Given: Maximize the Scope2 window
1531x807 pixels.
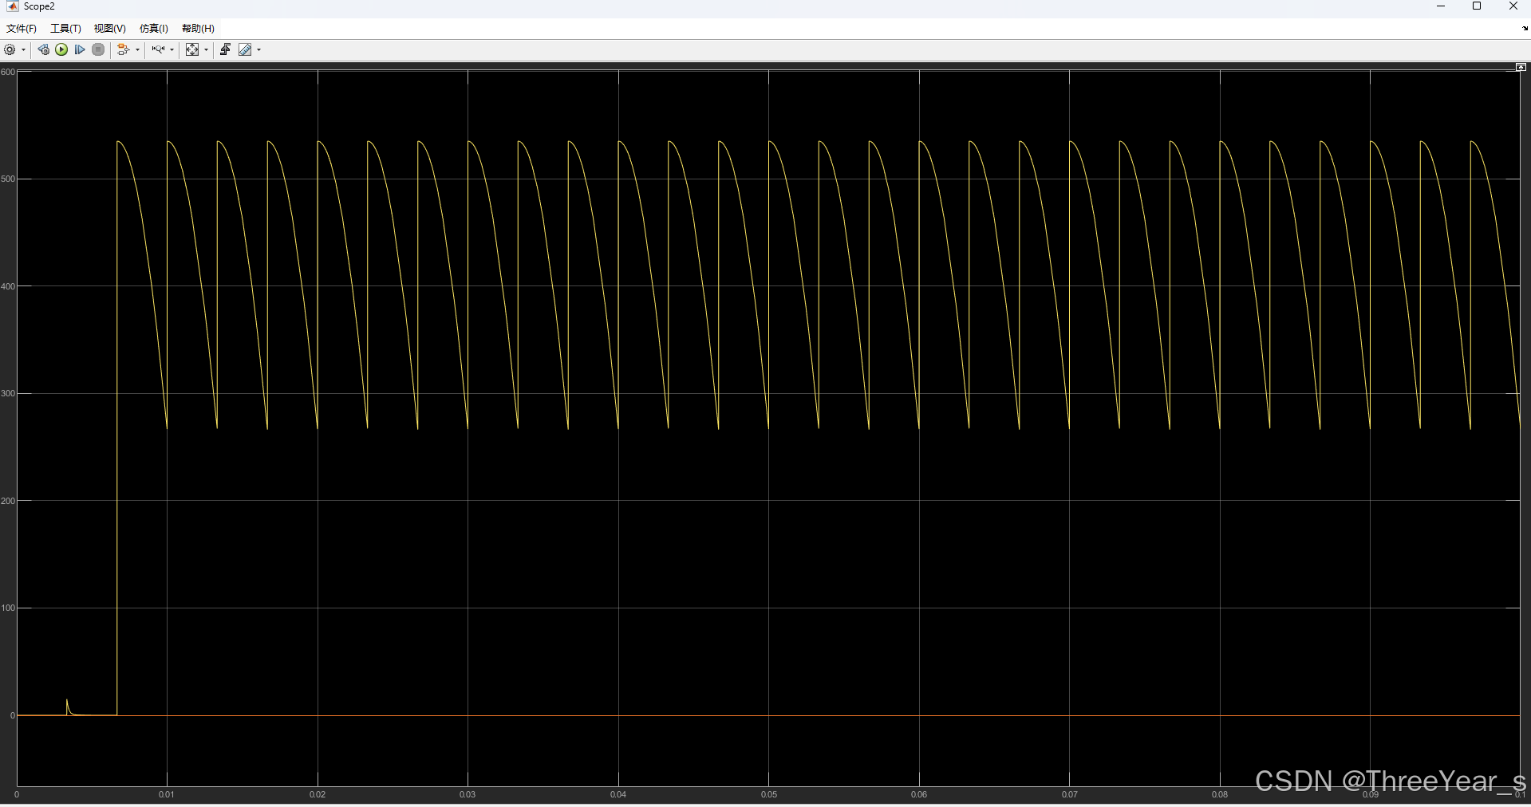Looking at the screenshot, I should pyautogui.click(x=1477, y=6).
